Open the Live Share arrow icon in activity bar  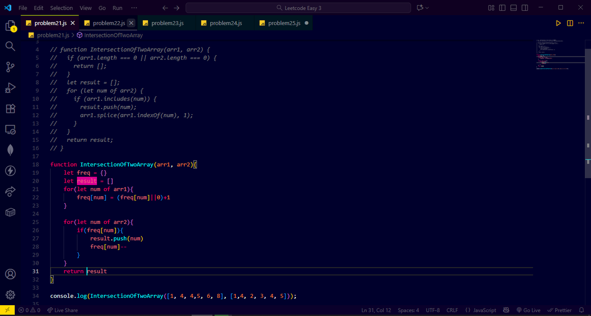pyautogui.click(x=10, y=191)
